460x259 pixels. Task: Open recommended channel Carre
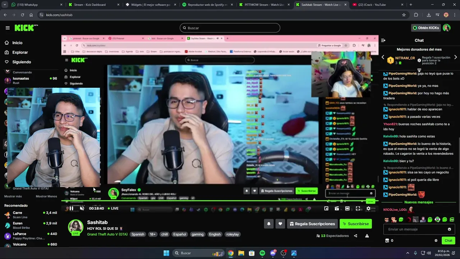[31, 215]
